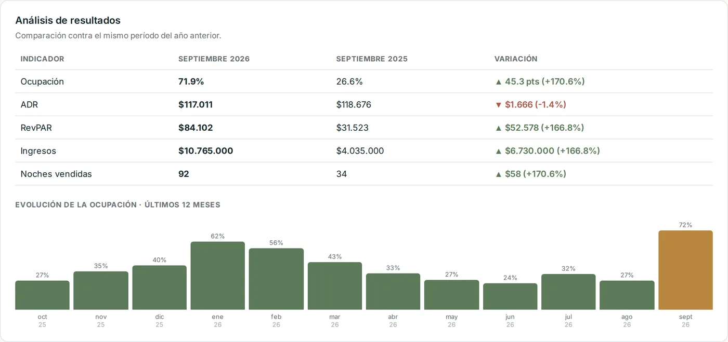
Task: Click the $118.676 ADR value
Action: [354, 105]
